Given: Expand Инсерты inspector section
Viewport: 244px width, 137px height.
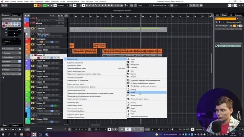Looking at the screenshot, I should [11, 61].
